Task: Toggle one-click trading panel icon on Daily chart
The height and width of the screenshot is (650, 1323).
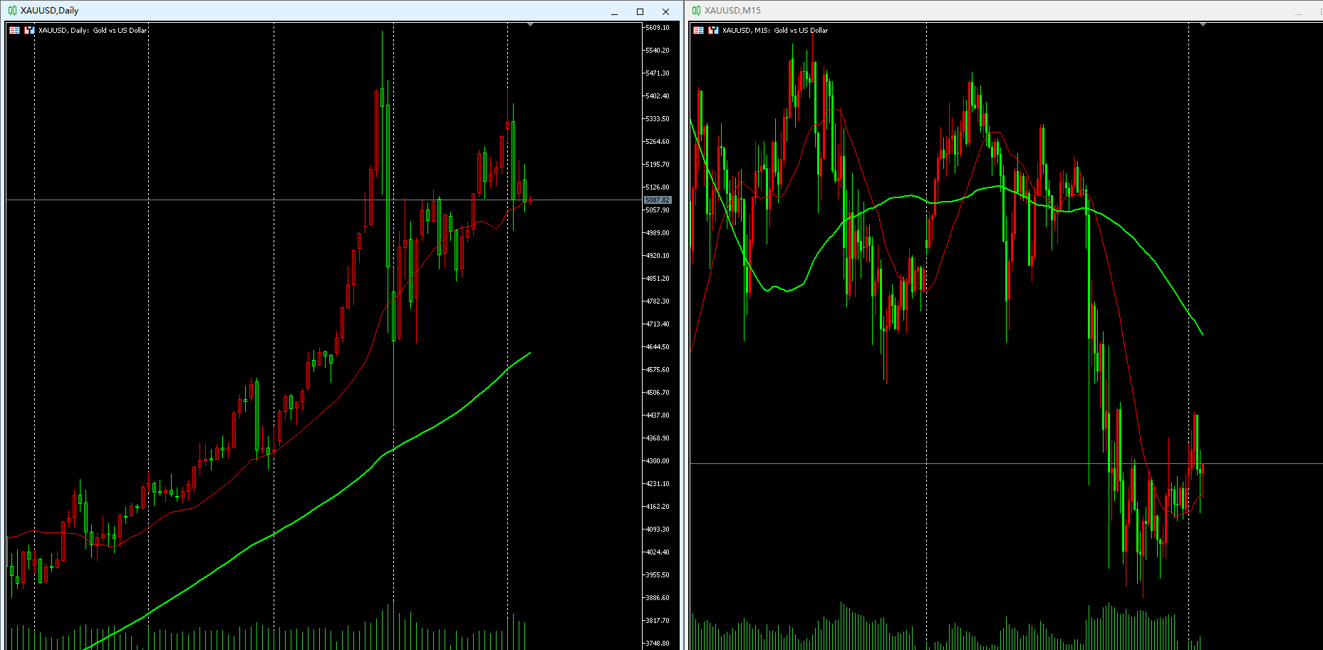Action: (x=14, y=30)
